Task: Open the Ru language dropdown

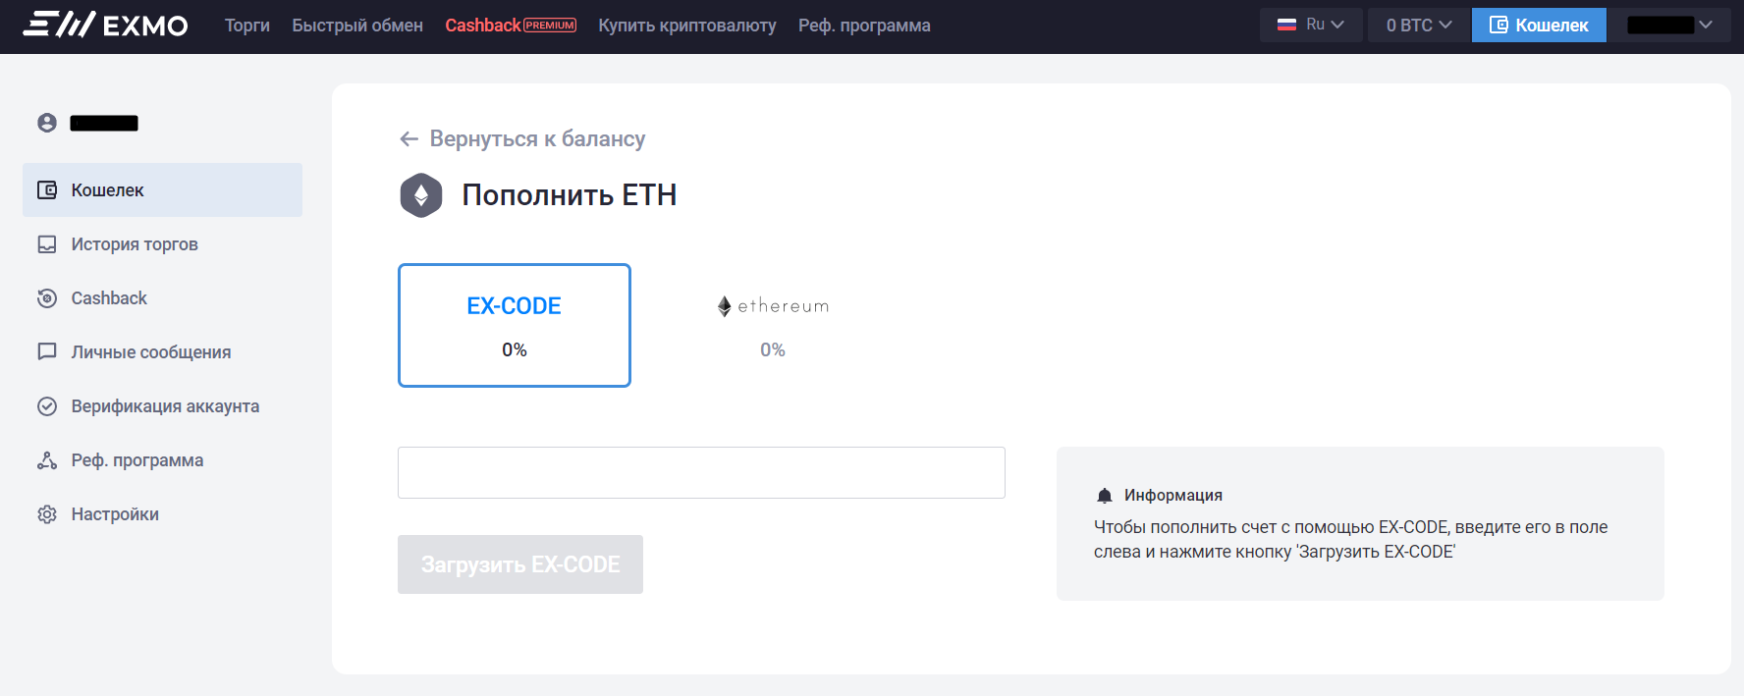Action: click(1311, 25)
